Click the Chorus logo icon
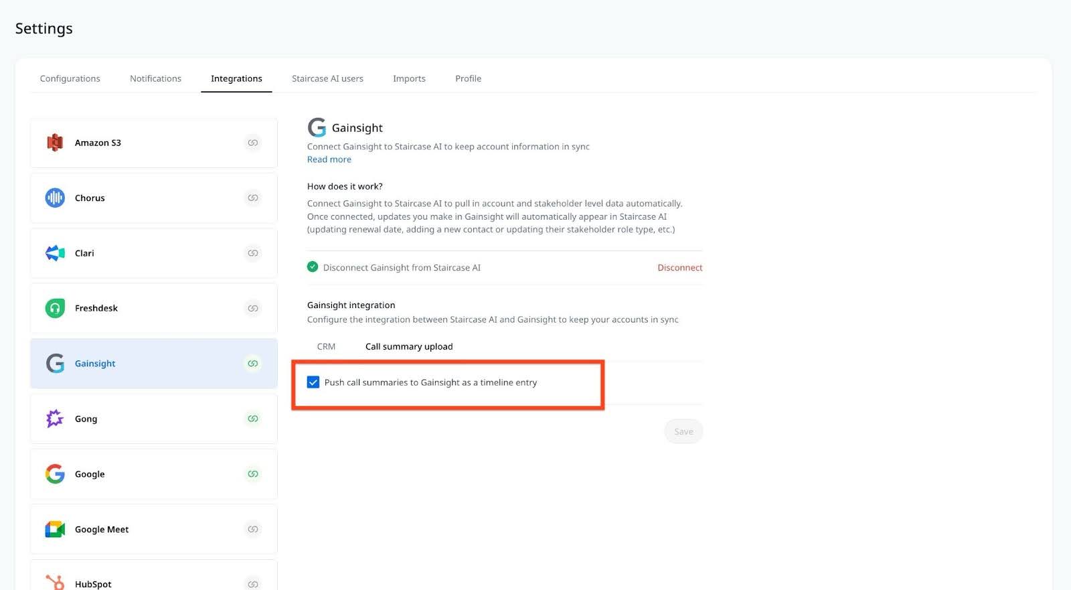1071x590 pixels. click(x=55, y=198)
